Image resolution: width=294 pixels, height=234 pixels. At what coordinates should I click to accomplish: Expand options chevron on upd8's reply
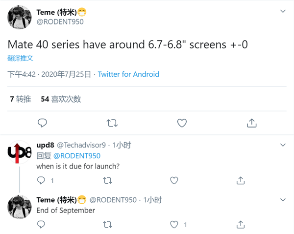(x=283, y=145)
